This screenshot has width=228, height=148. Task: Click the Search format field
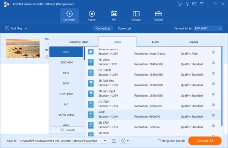[68, 130]
